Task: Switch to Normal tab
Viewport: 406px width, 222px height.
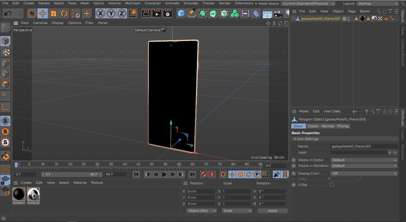Action: [x=328, y=126]
